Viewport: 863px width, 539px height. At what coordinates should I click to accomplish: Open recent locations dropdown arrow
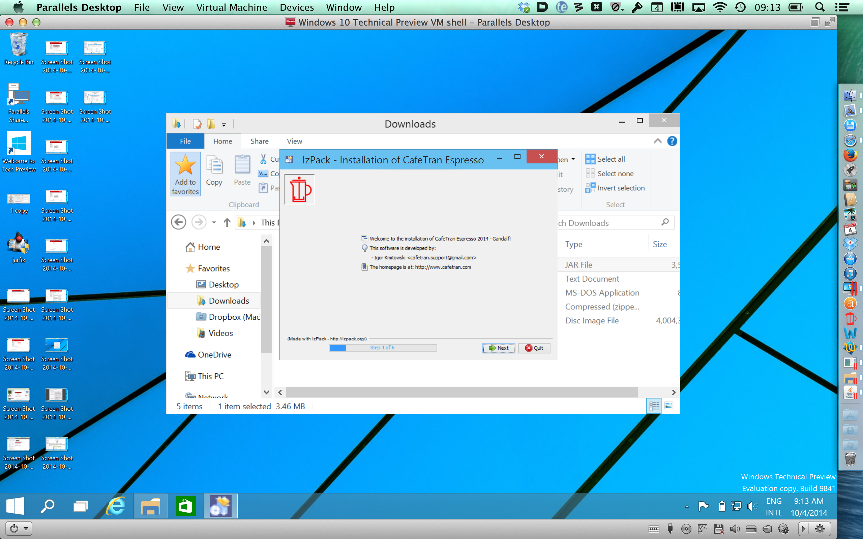point(214,222)
